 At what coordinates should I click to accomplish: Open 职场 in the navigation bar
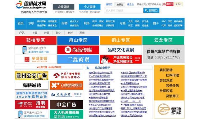click(87, 23)
